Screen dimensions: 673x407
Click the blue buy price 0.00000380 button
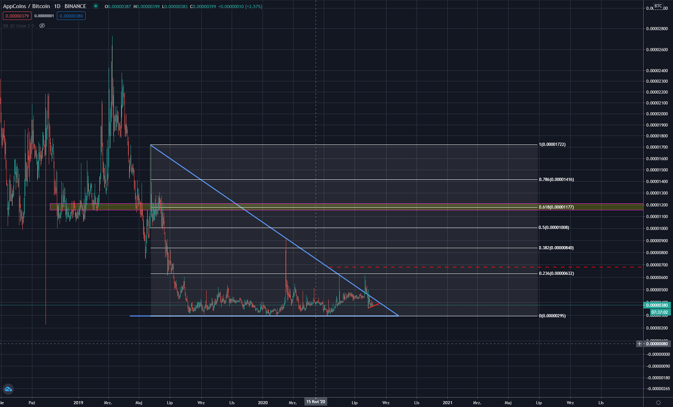(71, 16)
